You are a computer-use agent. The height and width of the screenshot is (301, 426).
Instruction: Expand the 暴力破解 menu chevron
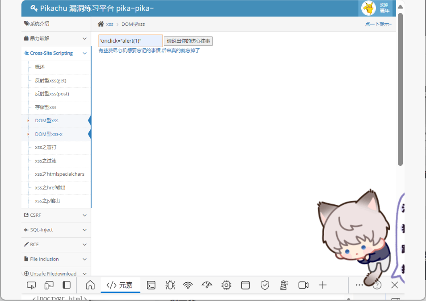(84, 38)
